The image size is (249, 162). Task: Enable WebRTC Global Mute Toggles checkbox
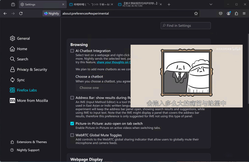click(x=72, y=135)
